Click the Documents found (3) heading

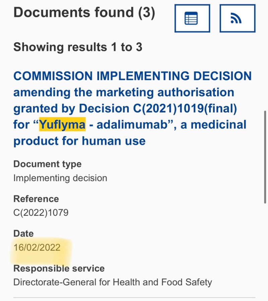pos(84,12)
